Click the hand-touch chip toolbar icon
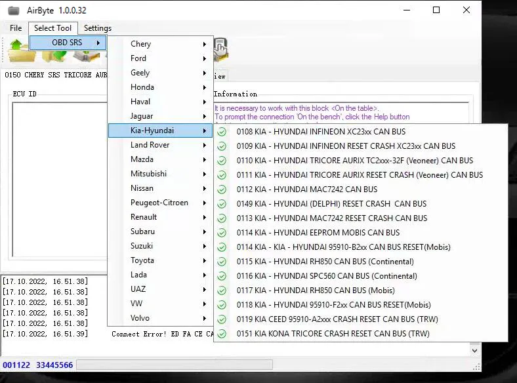The height and width of the screenshot is (383, 517). click(x=220, y=49)
